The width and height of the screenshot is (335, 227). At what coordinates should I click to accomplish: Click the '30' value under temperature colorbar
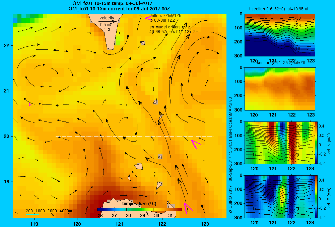(x=156, y=216)
